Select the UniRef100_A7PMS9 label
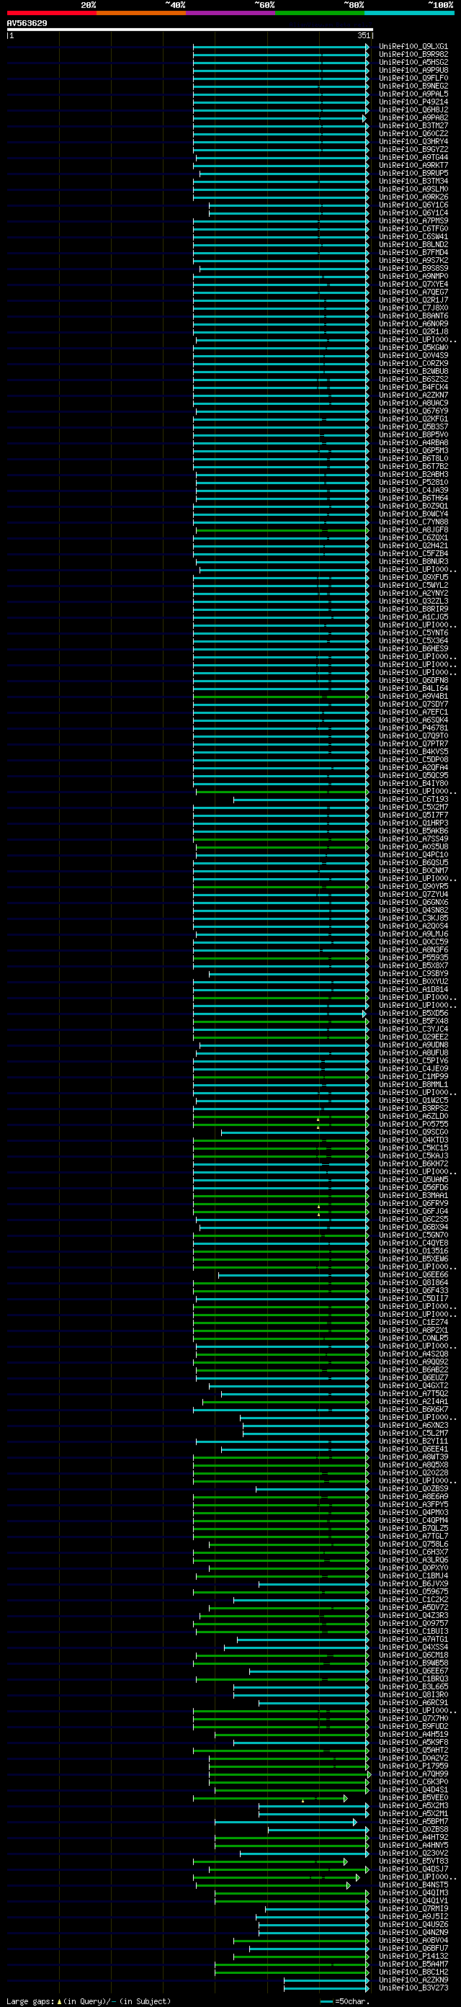The height and width of the screenshot is (2007, 461). (x=413, y=220)
